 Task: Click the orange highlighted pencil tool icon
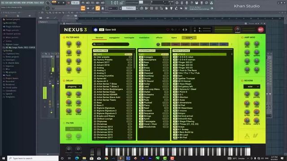point(98,8)
